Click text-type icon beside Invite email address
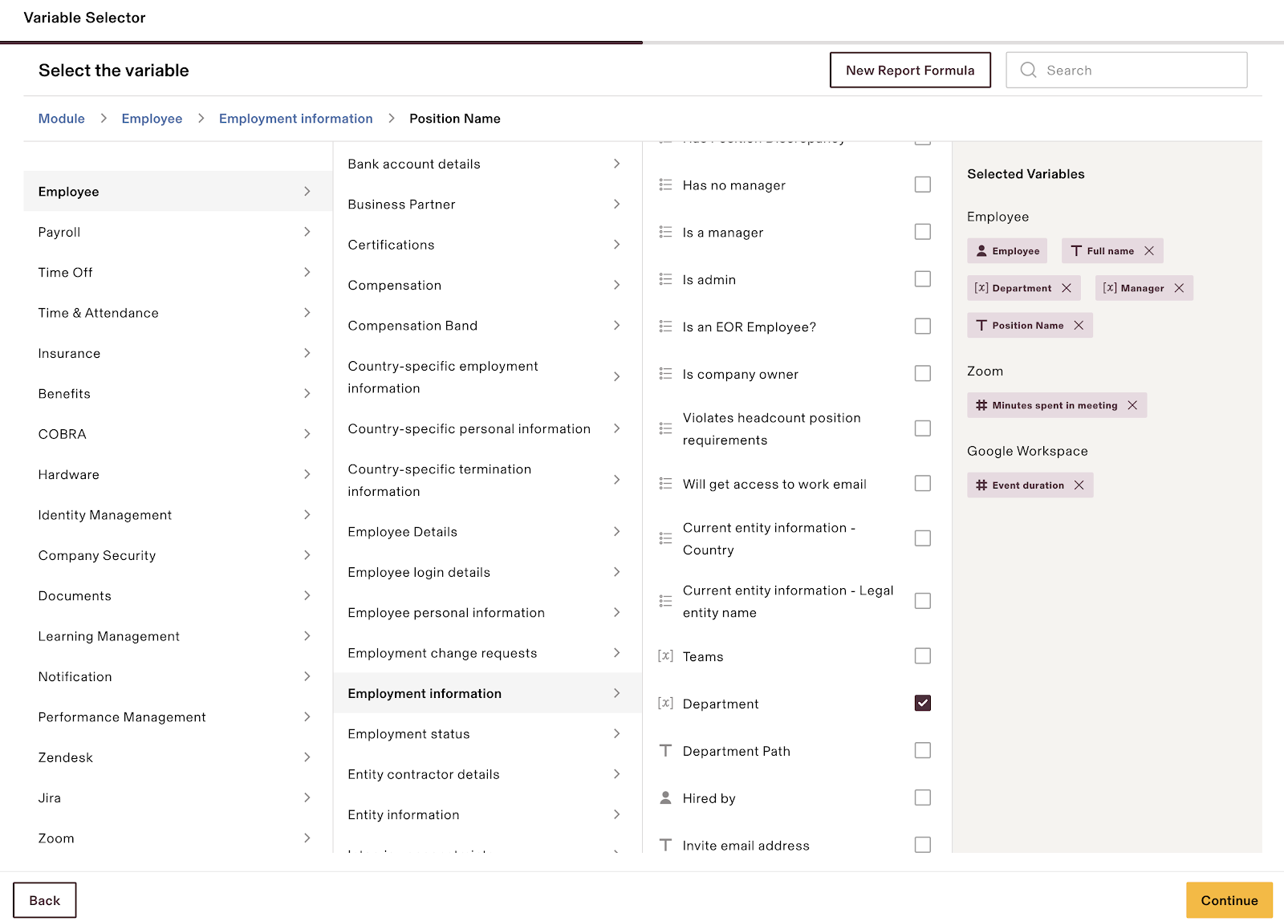Screen dimensions: 1284x921 (x=665, y=845)
